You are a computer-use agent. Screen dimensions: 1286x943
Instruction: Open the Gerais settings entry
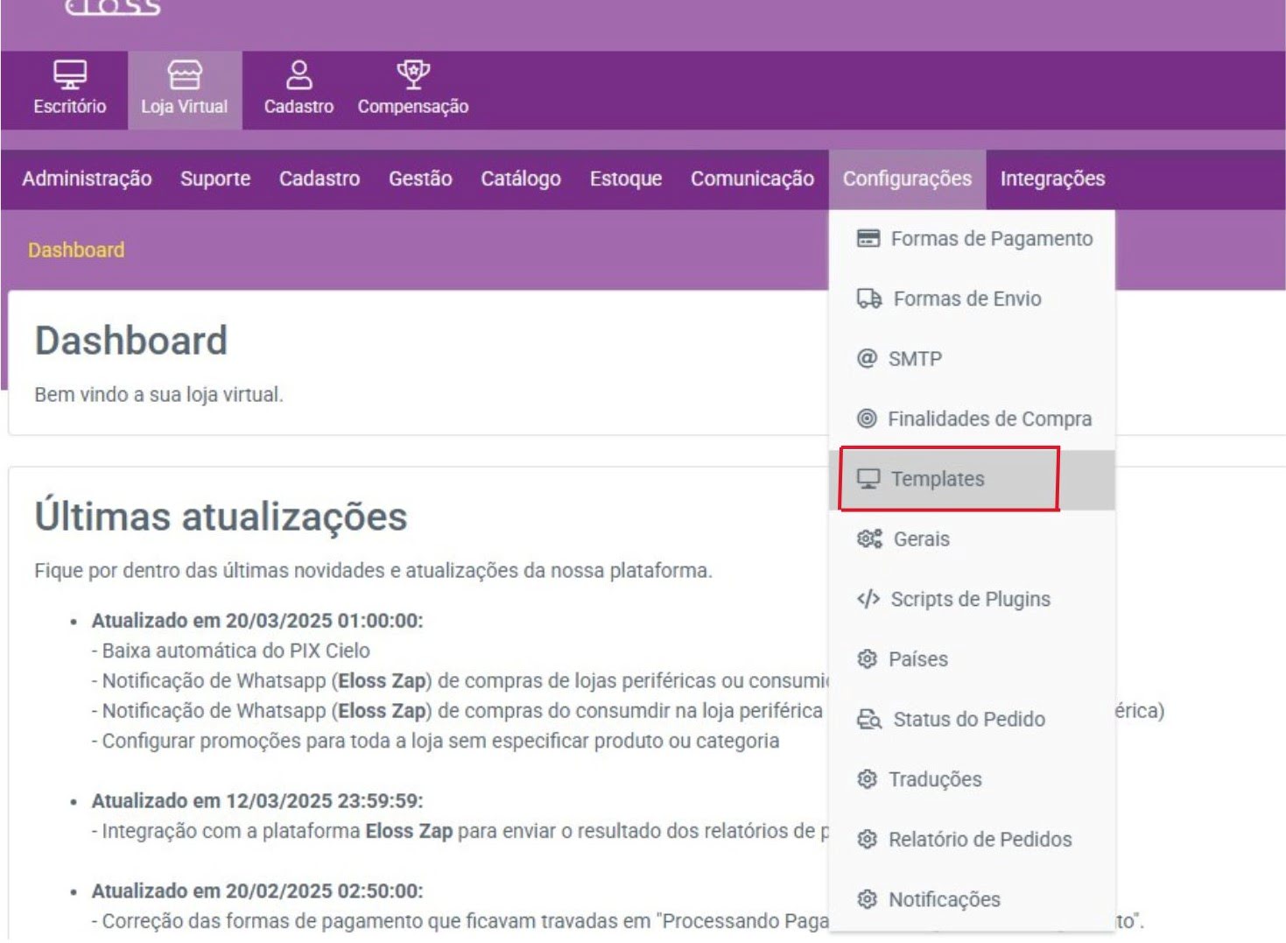pos(972,538)
